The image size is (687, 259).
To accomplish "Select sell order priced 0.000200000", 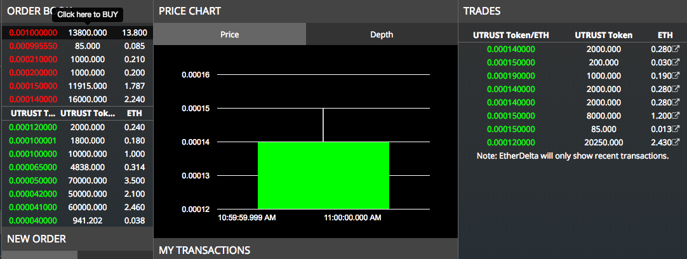I will click(x=77, y=72).
